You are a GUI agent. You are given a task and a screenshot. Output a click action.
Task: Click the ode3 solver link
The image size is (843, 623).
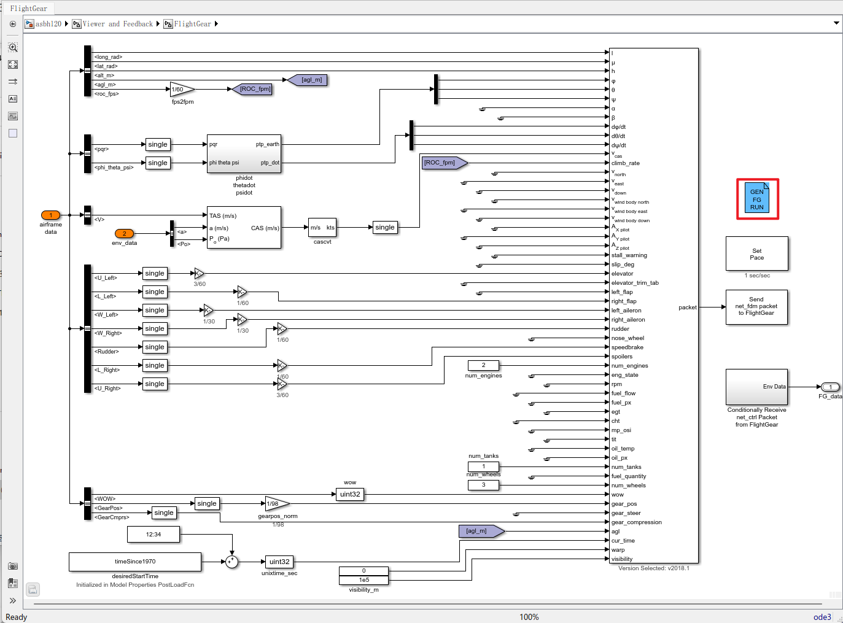(x=822, y=617)
